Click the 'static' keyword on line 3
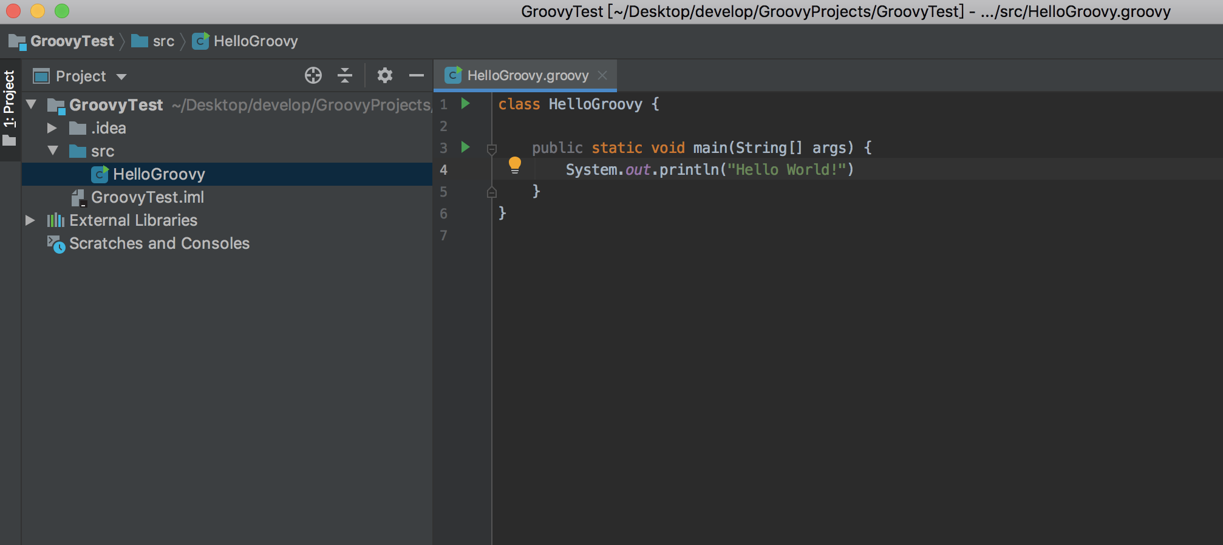 pyautogui.click(x=617, y=147)
